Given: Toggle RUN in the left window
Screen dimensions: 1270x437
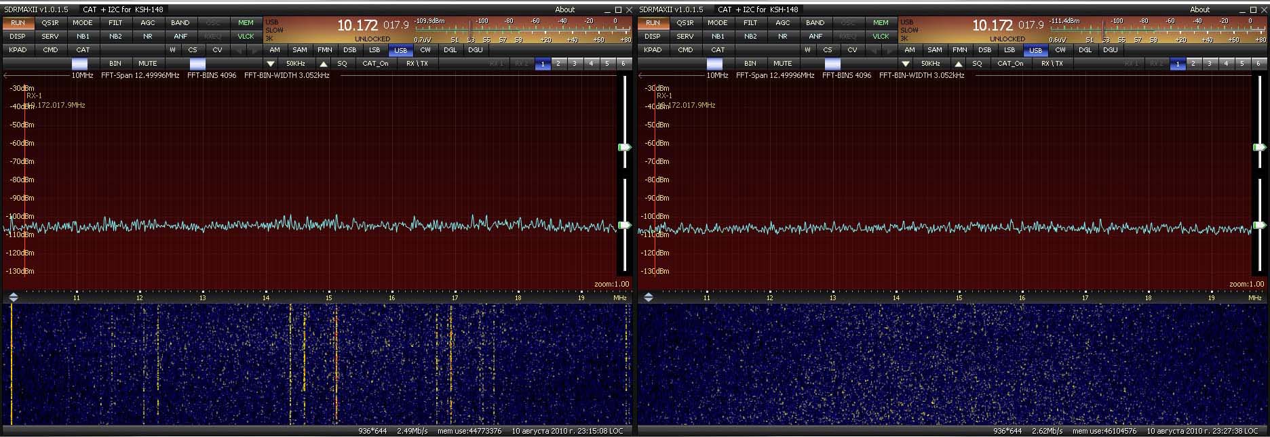Looking at the screenshot, I should [18, 23].
